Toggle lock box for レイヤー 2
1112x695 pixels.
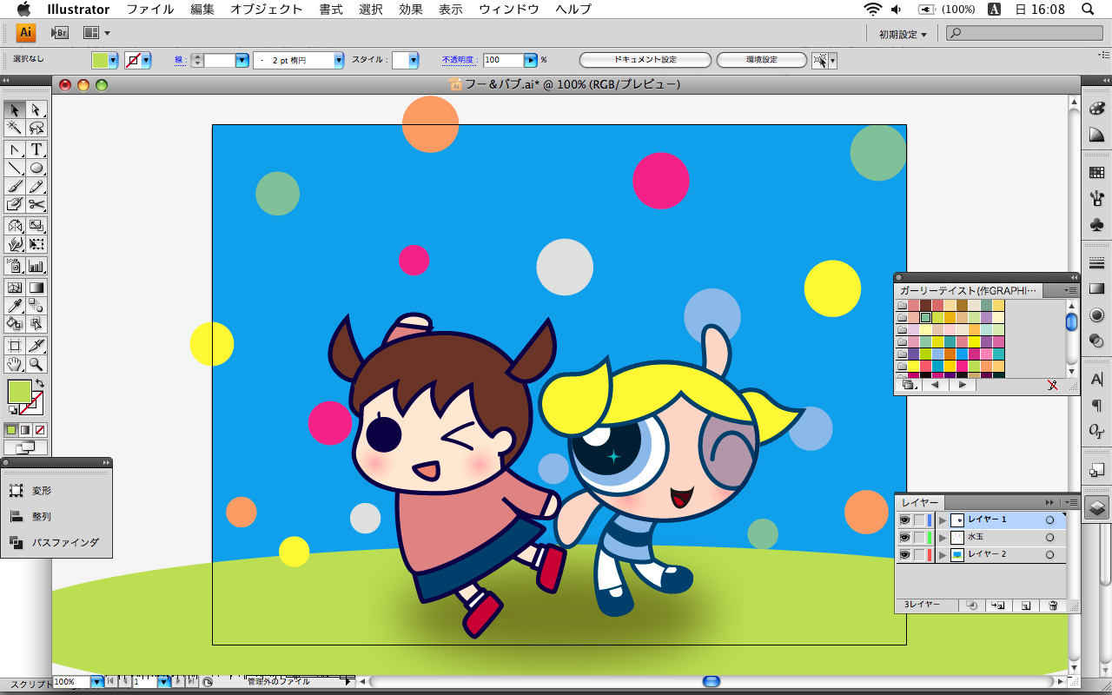[919, 555]
